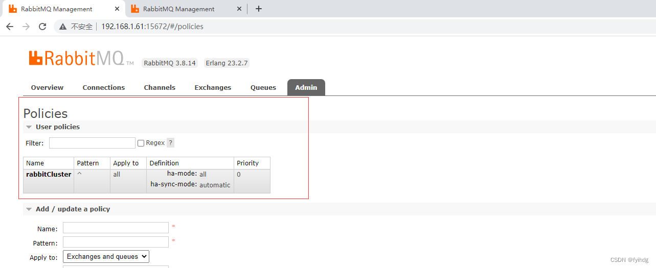This screenshot has width=656, height=268.
Task: Enable the Regex checkbox
Action: click(141, 143)
